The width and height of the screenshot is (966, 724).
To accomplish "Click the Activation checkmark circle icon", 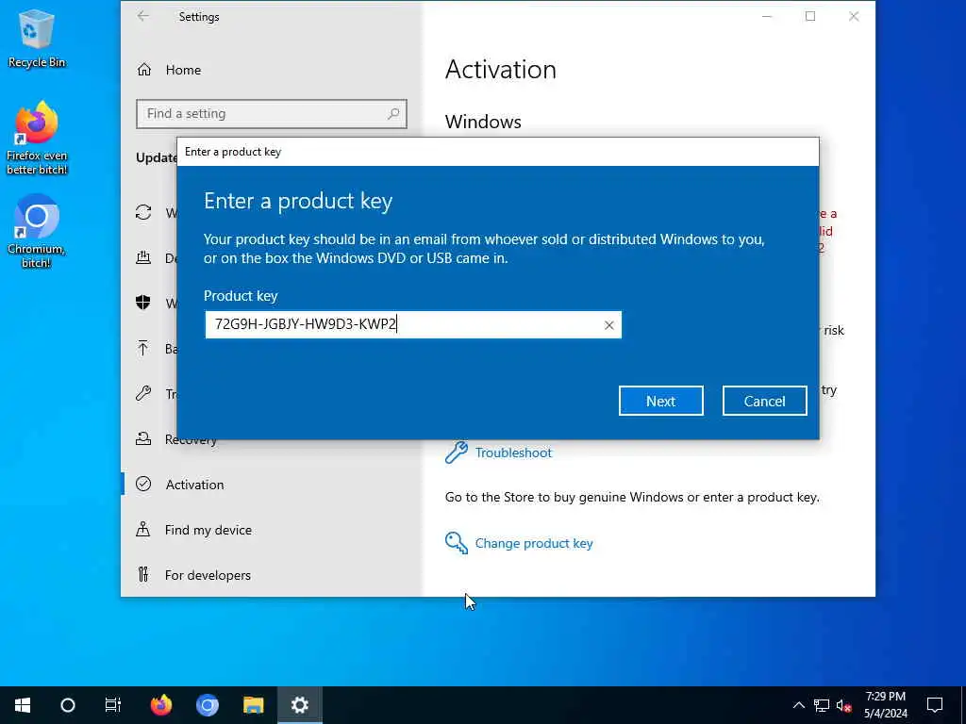I will pos(143,484).
